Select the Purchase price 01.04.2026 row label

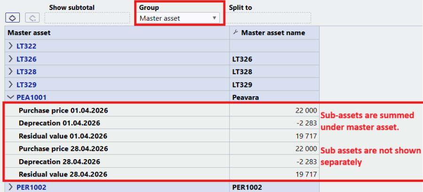point(63,110)
